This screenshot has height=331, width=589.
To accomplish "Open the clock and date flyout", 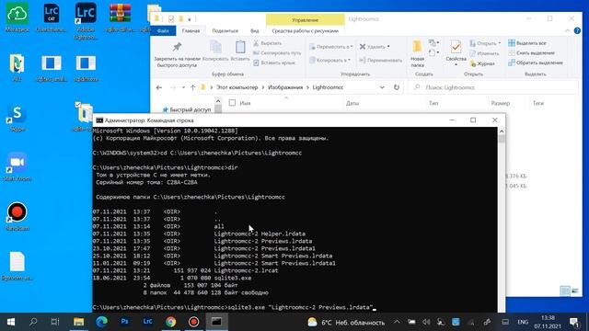I will coord(548,322).
